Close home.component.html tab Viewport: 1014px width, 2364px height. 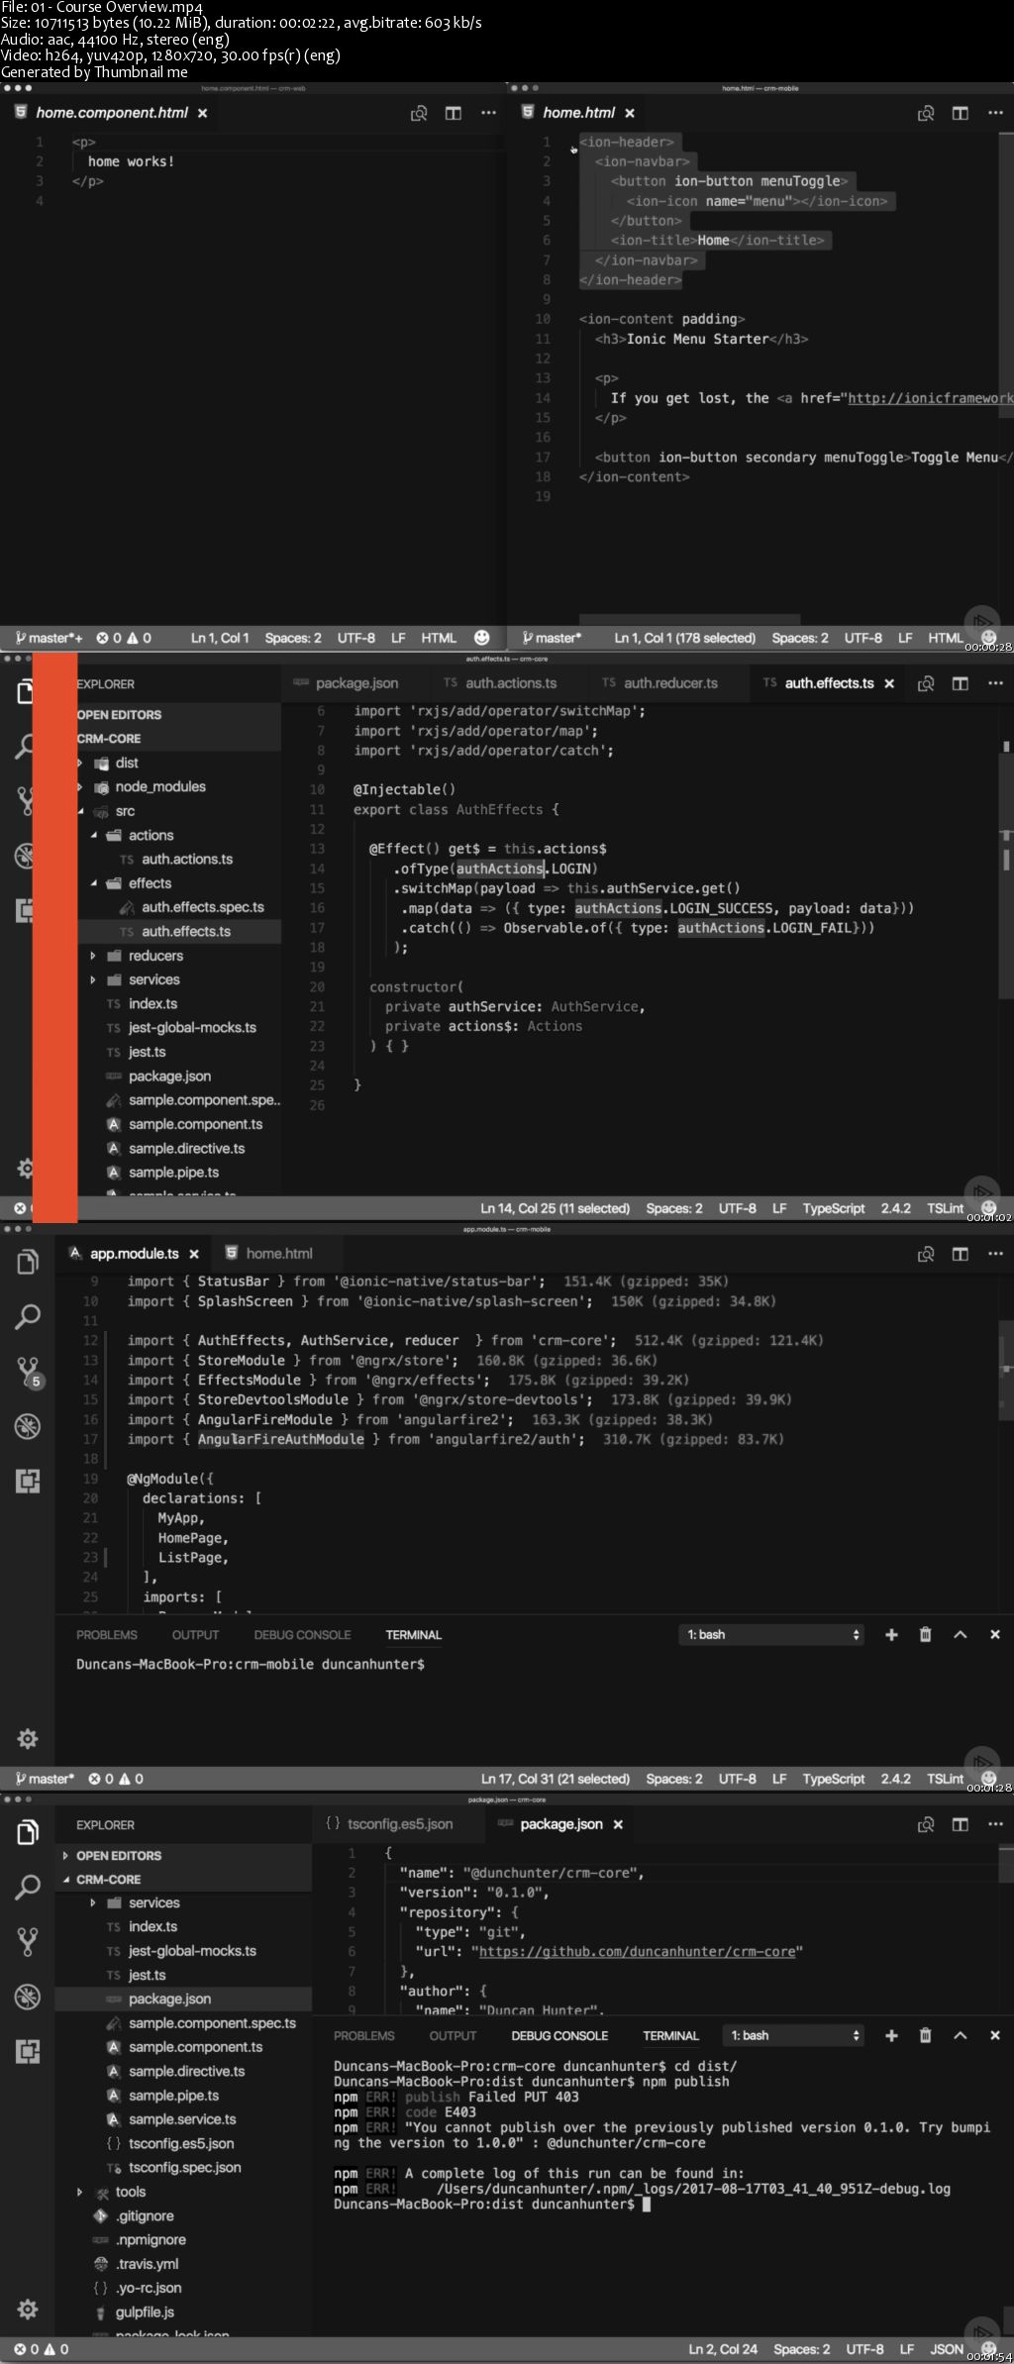(x=203, y=113)
